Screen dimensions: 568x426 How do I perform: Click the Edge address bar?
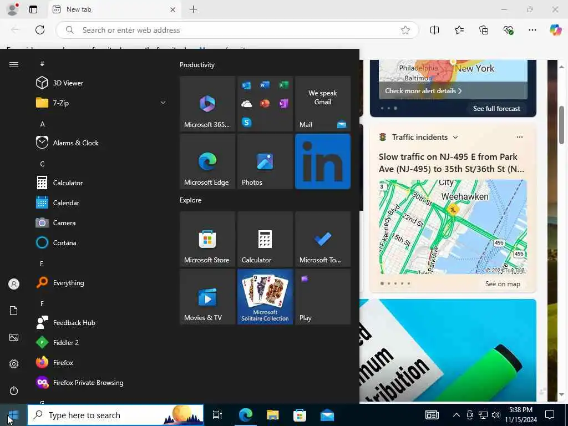click(x=237, y=30)
